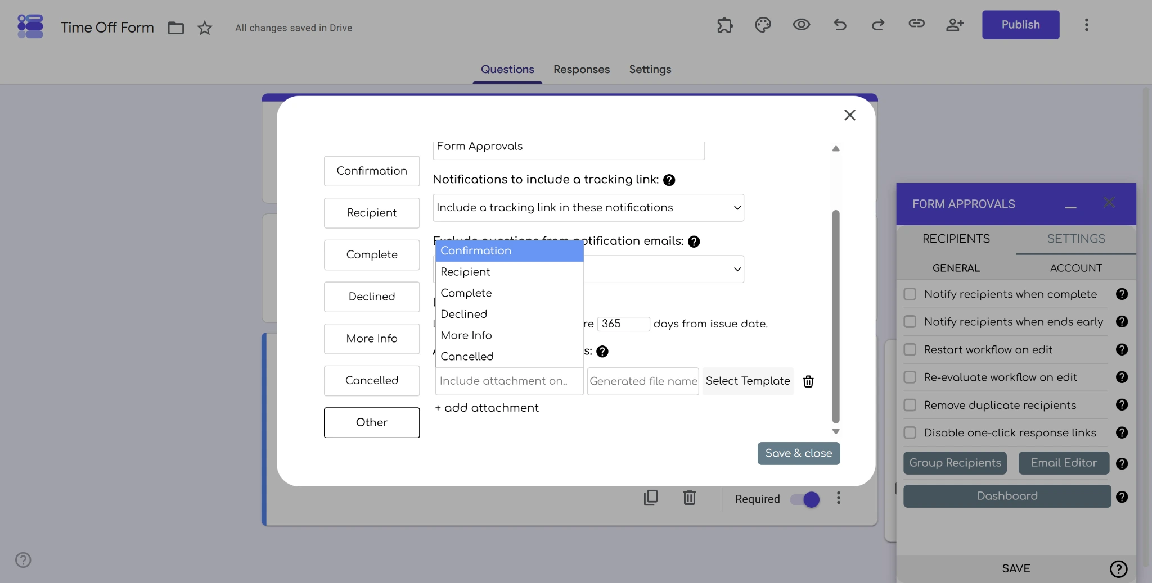Choose More Info in dropdown list

click(x=509, y=335)
